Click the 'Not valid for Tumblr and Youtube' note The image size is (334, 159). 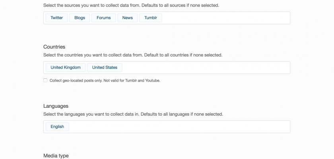pyautogui.click(x=132, y=80)
